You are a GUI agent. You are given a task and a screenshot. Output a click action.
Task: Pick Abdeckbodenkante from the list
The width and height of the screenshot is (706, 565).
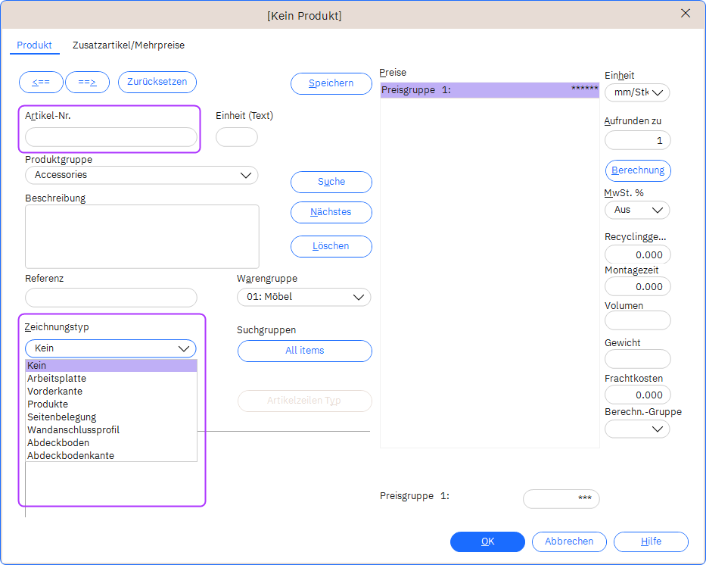point(70,456)
